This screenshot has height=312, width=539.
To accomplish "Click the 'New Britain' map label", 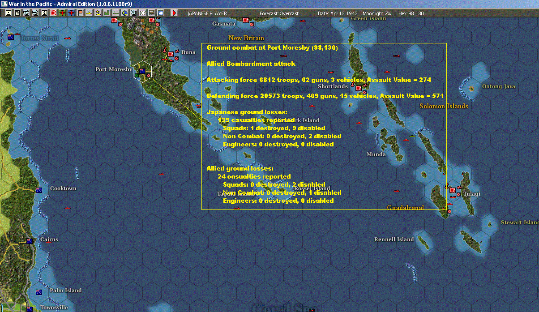I will click(x=246, y=38).
